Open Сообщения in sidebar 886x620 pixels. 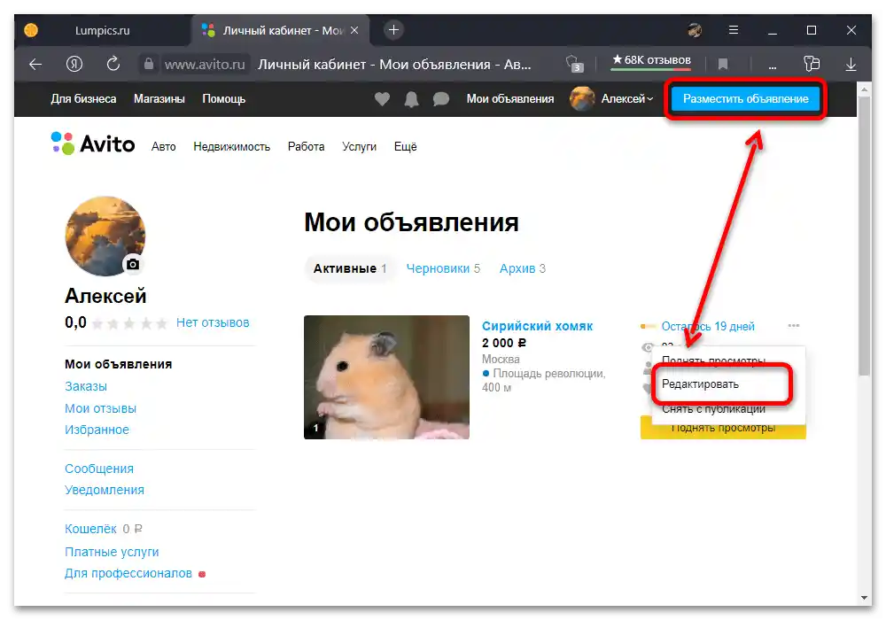click(99, 469)
